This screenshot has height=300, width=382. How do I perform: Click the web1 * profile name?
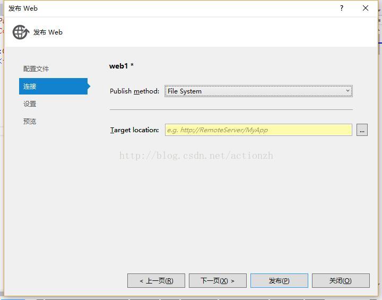click(121, 66)
